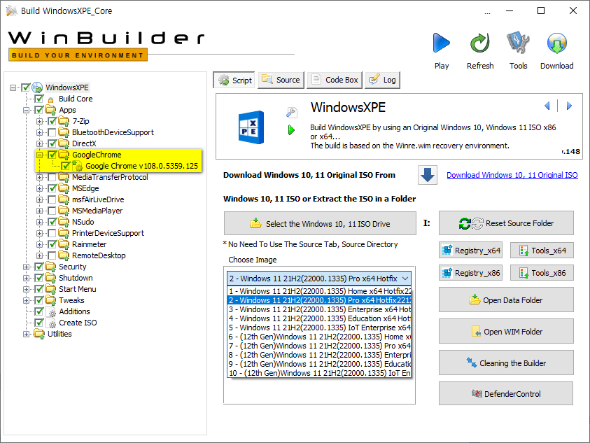The width and height of the screenshot is (590, 443).
Task: Open the Log tab
Action: pyautogui.click(x=382, y=80)
